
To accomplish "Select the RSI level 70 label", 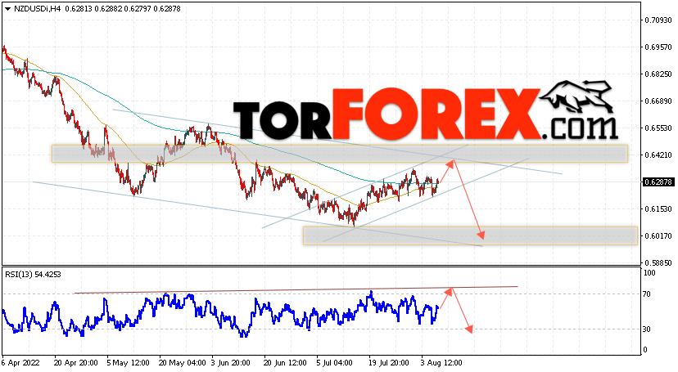I will point(647,294).
